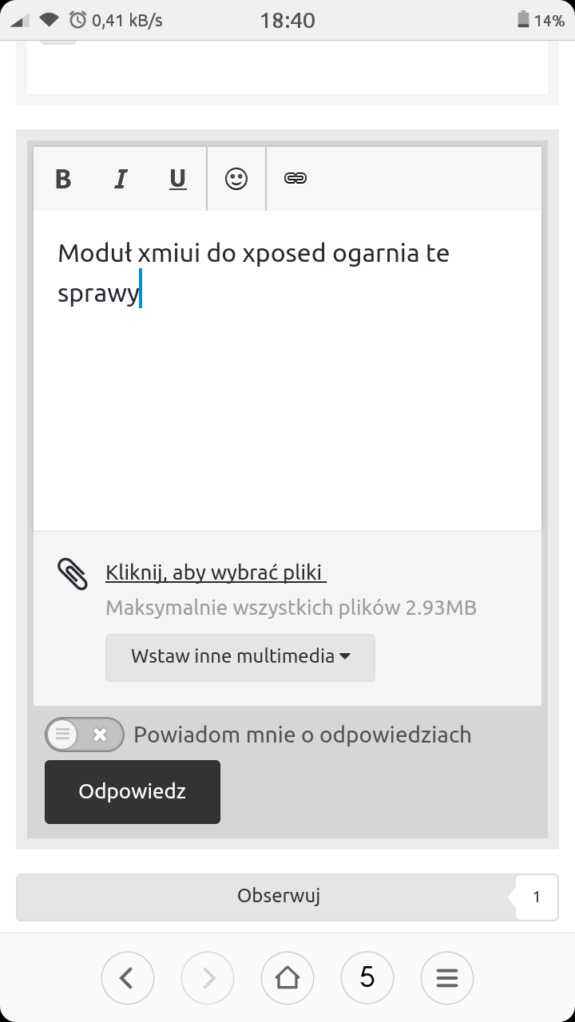The width and height of the screenshot is (575, 1022).
Task: Open the browser hamburger menu
Action: 447,976
